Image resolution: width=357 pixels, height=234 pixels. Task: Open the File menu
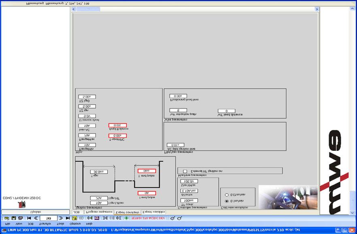[8, 224]
